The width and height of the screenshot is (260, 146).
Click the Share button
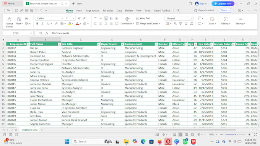coord(225,10)
